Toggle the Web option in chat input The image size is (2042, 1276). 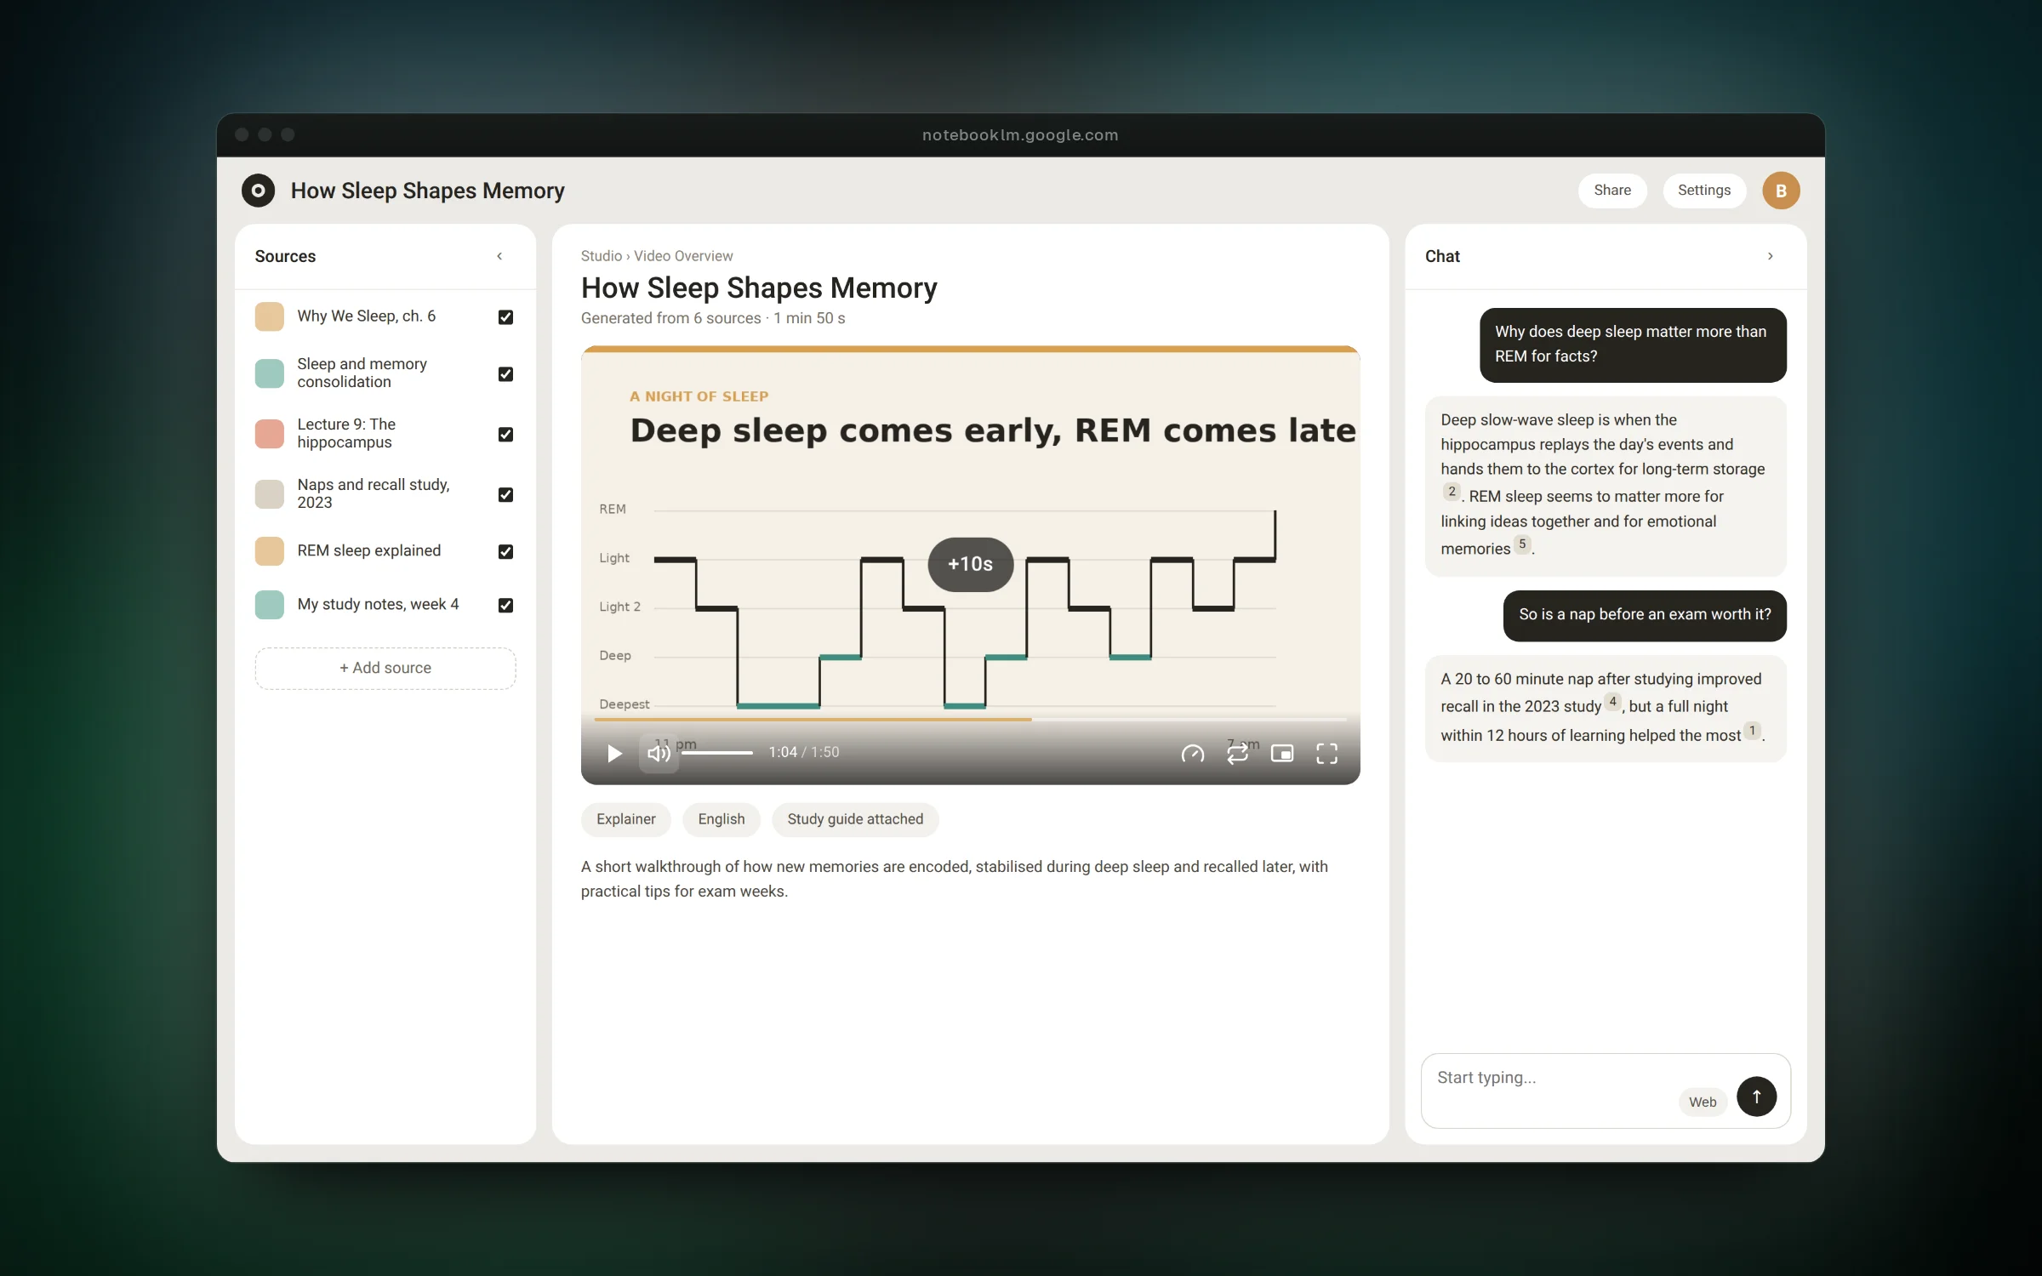[x=1703, y=1102]
